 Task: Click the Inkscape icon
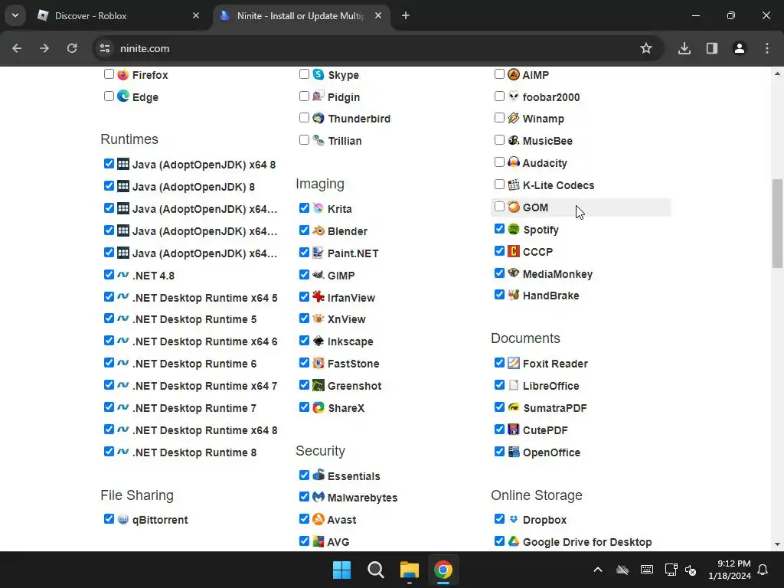point(318,341)
